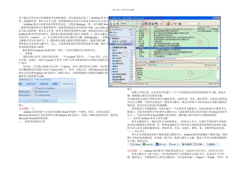Click the 中国知网 bookmark link
Image resolution: width=247 pixels, height=175 pixels.
tap(187, 144)
